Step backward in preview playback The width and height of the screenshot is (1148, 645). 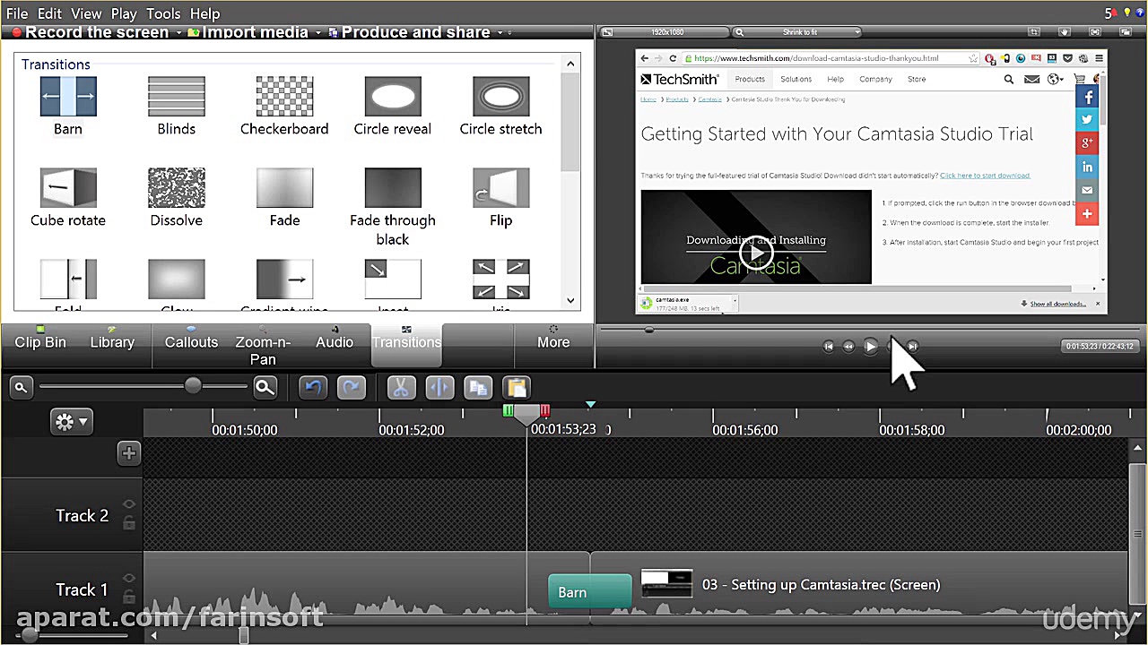point(848,347)
